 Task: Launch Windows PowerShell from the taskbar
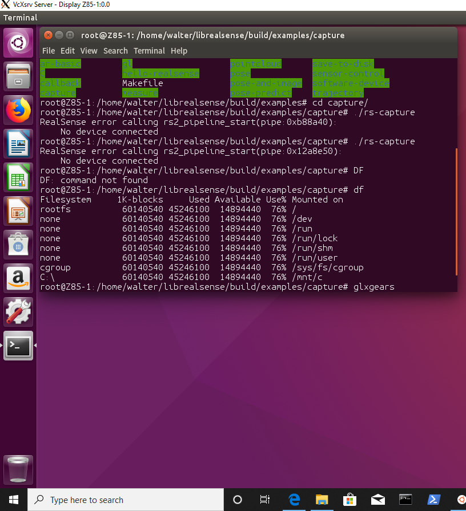click(x=433, y=500)
